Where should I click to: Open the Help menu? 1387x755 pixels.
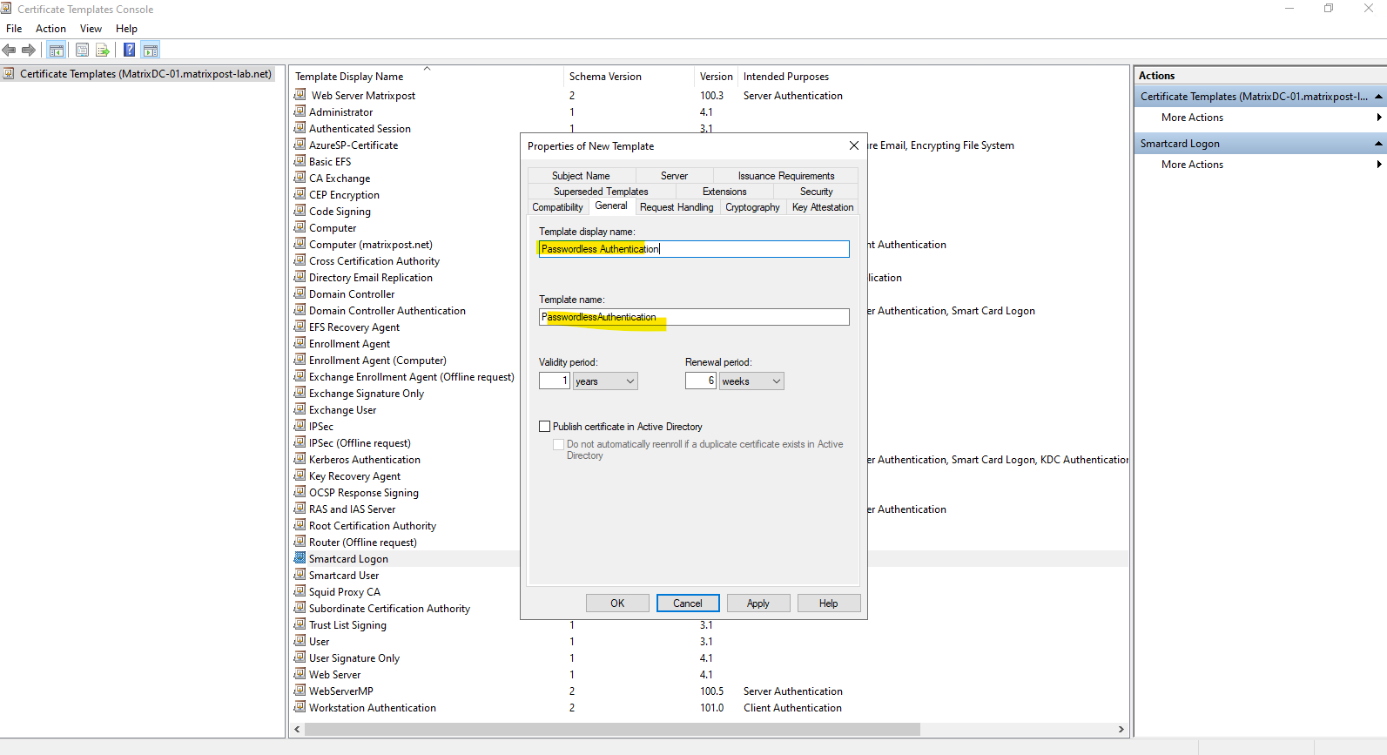pos(126,29)
